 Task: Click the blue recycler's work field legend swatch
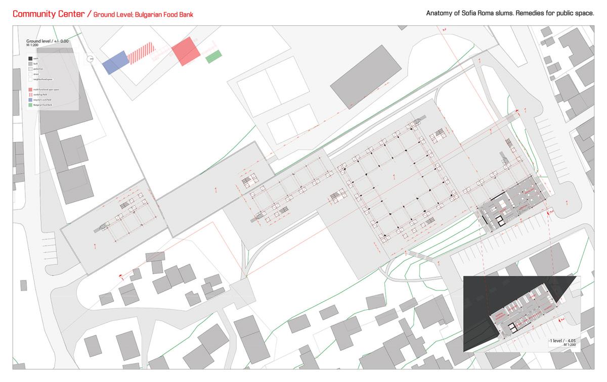[x=29, y=100]
